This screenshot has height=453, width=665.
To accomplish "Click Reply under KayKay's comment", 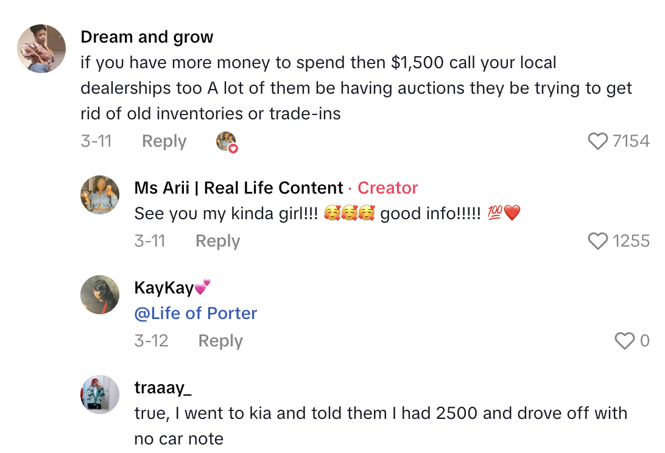I will (x=220, y=341).
